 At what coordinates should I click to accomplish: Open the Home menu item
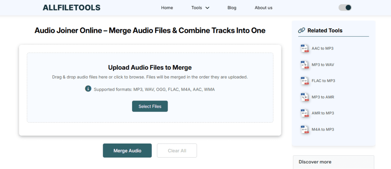[167, 8]
